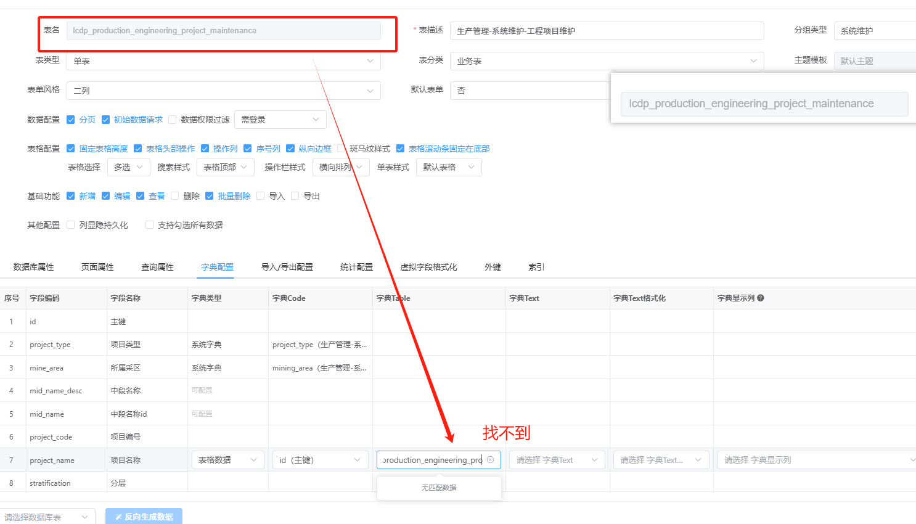This screenshot has height=524, width=916.
Task: Toggle the 新增 basic function checkbox
Action: pos(71,196)
